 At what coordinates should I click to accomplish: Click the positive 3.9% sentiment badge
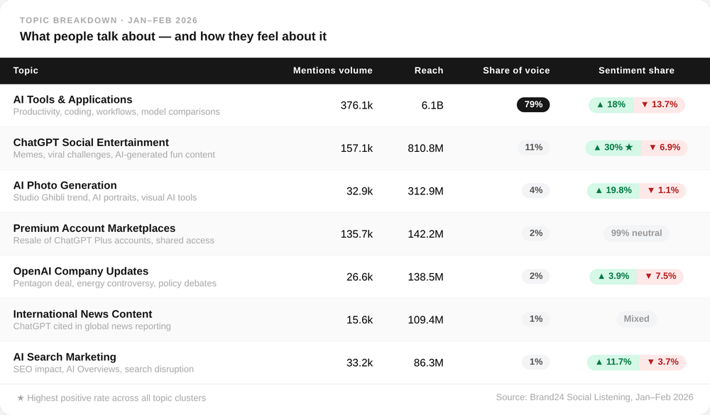tap(613, 277)
